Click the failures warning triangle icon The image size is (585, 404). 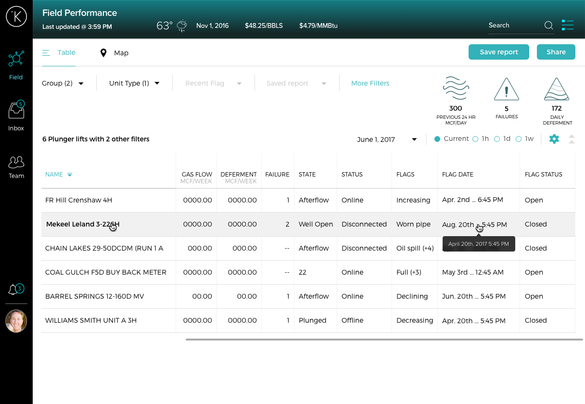(507, 89)
